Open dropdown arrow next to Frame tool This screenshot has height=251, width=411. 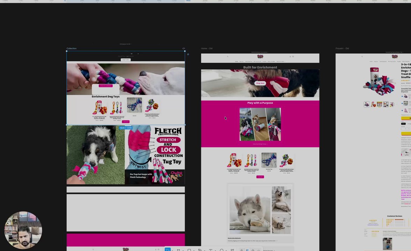tap(183, 250)
